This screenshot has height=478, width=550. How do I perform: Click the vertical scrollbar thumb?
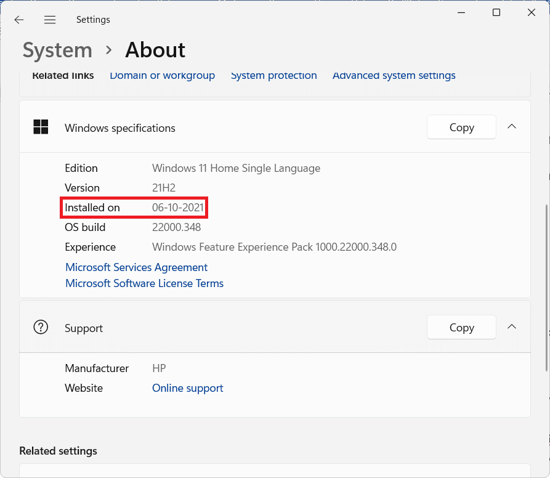pos(546,288)
